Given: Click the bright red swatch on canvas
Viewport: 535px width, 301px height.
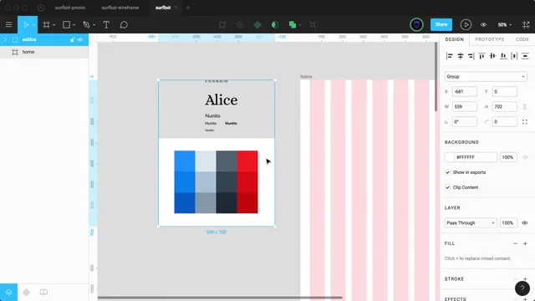Looking at the screenshot, I should [x=247, y=161].
